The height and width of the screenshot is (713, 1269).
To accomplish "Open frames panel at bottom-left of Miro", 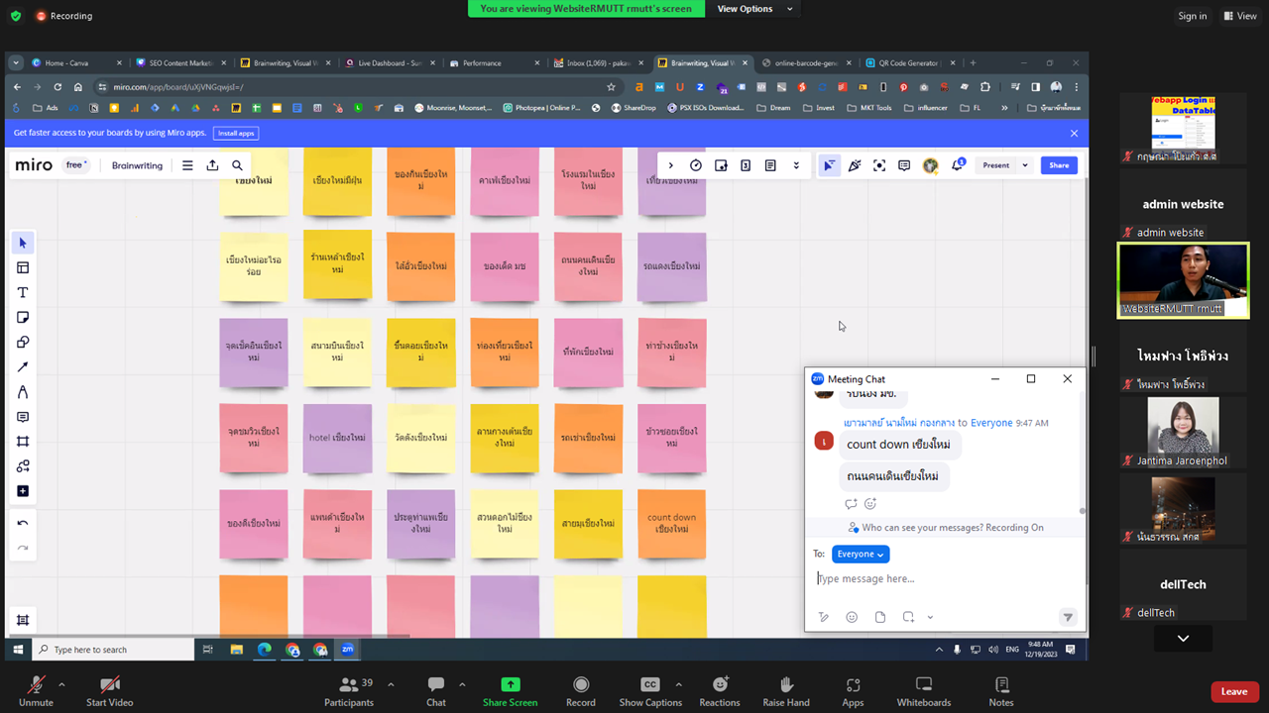I will pyautogui.click(x=23, y=620).
